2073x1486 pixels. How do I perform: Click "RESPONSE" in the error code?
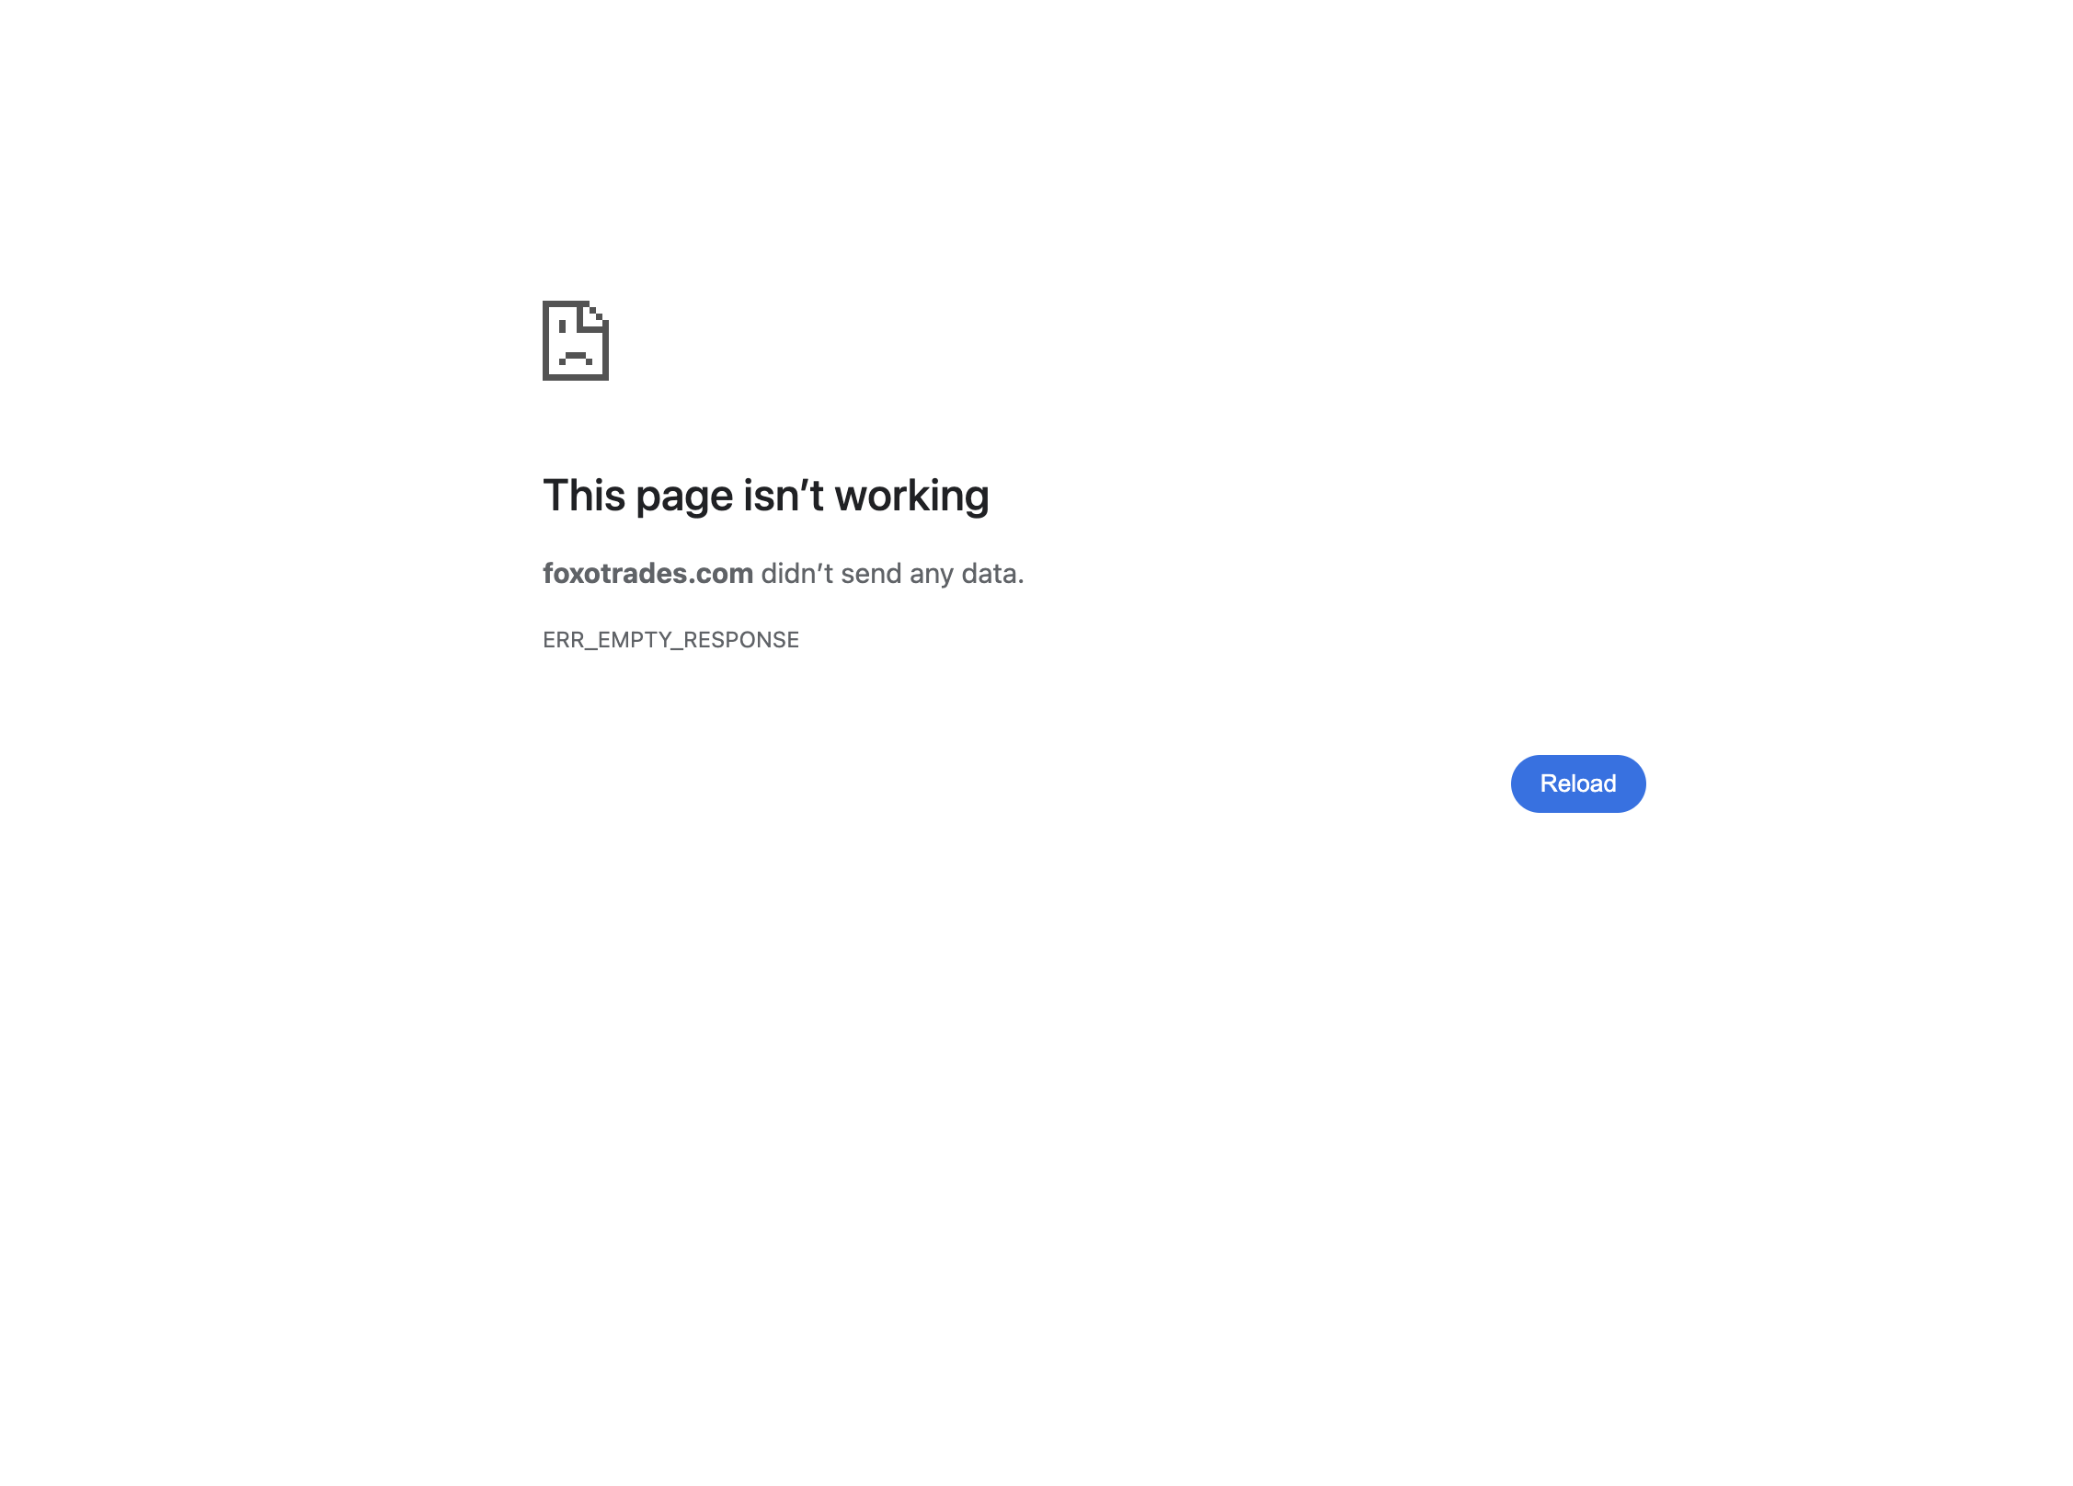(x=741, y=639)
